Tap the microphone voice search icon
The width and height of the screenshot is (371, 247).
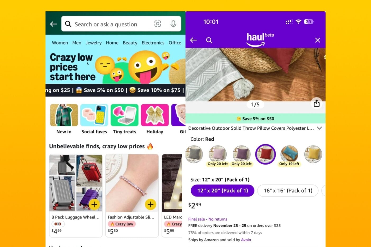pos(173,24)
